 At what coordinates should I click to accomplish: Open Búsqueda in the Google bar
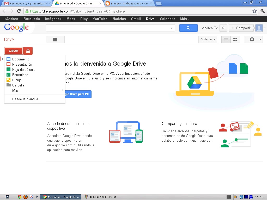[x=32, y=19]
